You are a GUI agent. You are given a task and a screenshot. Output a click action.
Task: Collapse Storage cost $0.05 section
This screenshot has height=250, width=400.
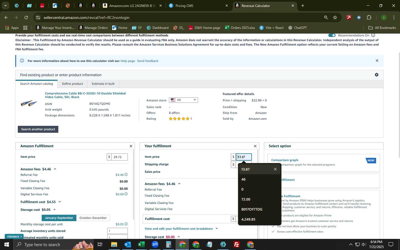click(x=54, y=209)
